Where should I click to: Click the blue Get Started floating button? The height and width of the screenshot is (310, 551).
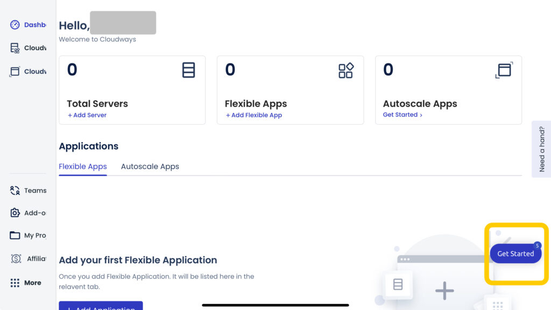pyautogui.click(x=515, y=253)
